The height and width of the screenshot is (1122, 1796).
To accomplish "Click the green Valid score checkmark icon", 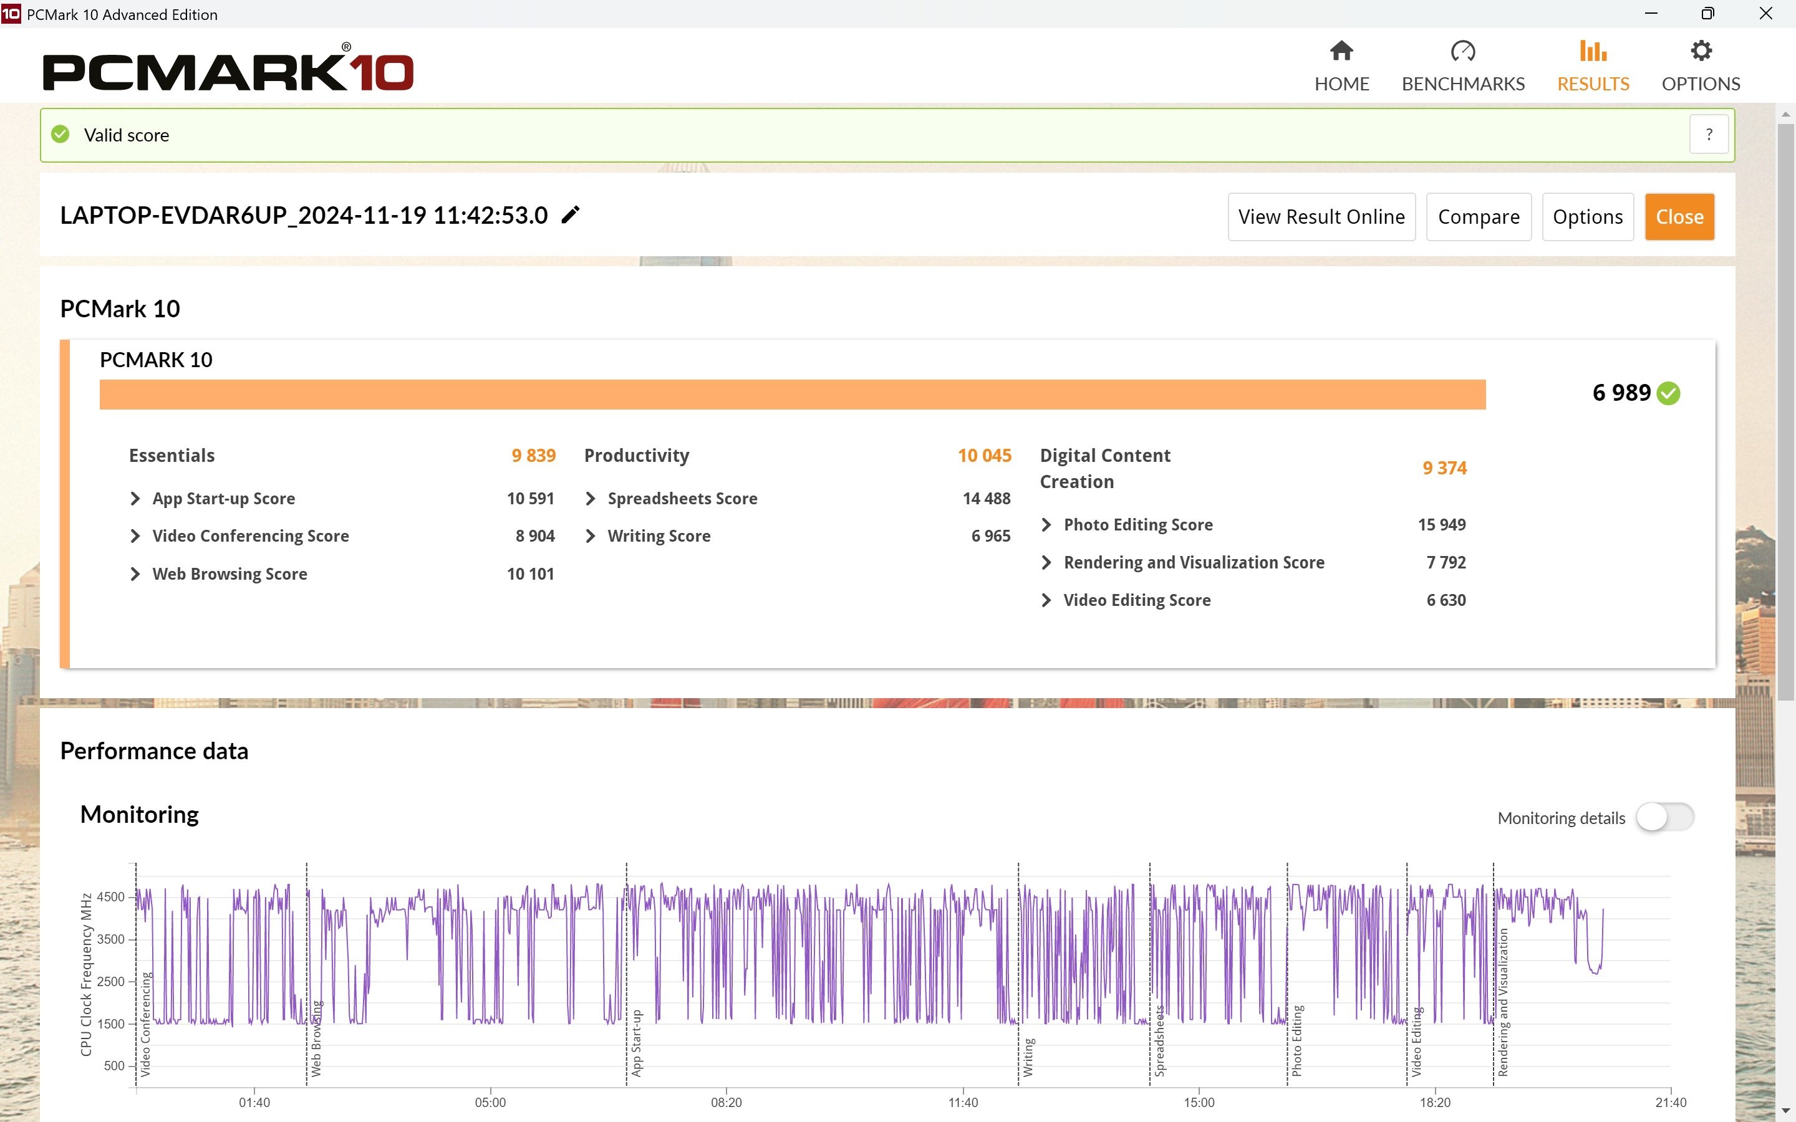I will (x=60, y=134).
